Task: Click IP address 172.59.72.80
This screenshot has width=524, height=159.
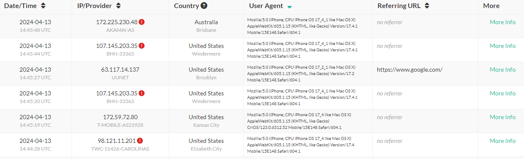Action: [120, 117]
